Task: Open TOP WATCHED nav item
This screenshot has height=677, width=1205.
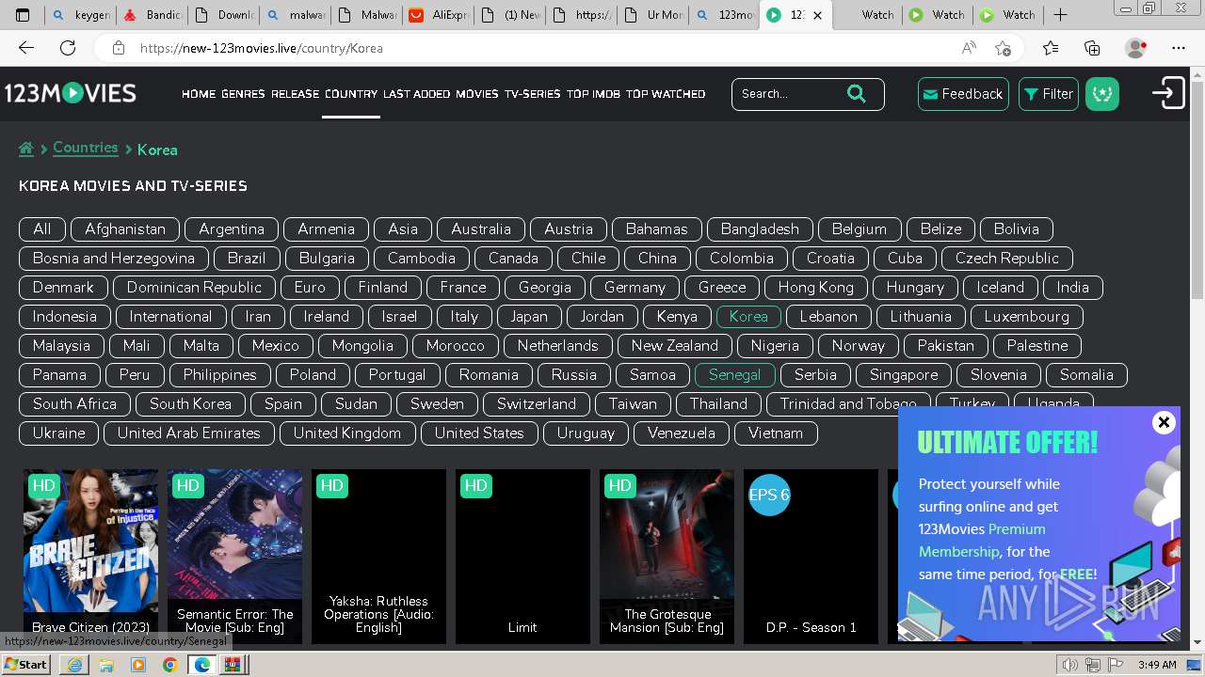Action: click(666, 94)
